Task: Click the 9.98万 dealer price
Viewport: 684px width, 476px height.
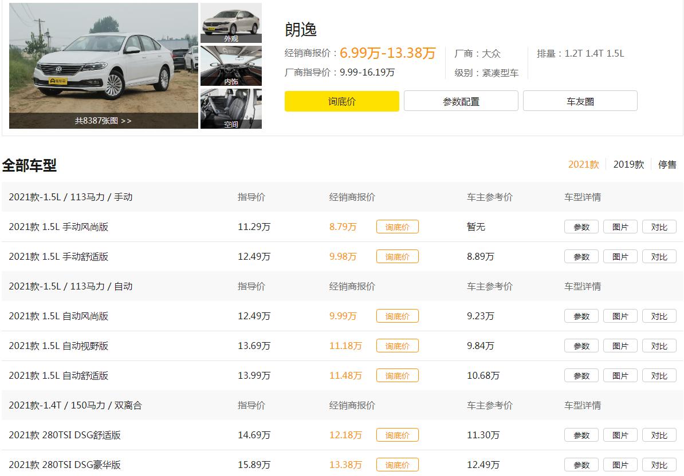Action: (343, 256)
